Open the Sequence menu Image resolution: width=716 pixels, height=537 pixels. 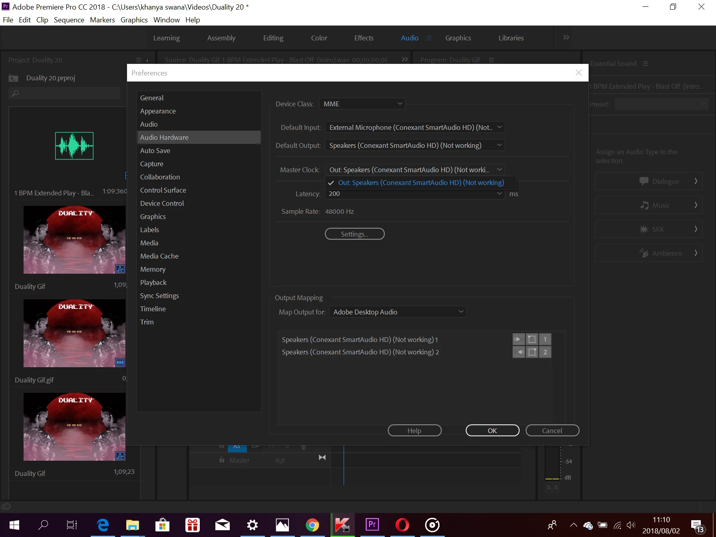(x=69, y=20)
